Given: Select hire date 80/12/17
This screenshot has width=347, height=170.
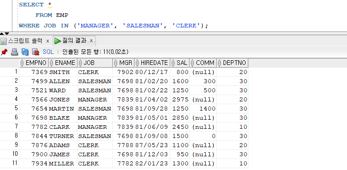Looking at the screenshot, I should (x=152, y=72).
